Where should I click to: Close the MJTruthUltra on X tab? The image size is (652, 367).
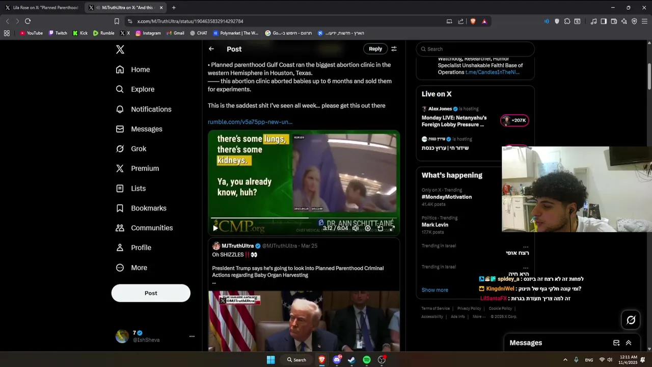pyautogui.click(x=161, y=8)
